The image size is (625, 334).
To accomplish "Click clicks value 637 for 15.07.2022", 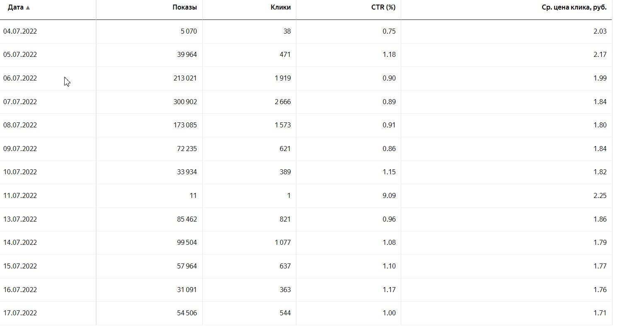I will (x=285, y=266).
